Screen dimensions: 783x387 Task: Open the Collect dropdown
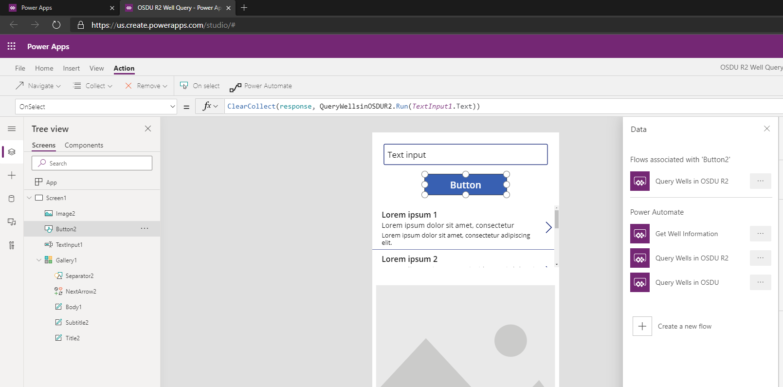point(92,86)
